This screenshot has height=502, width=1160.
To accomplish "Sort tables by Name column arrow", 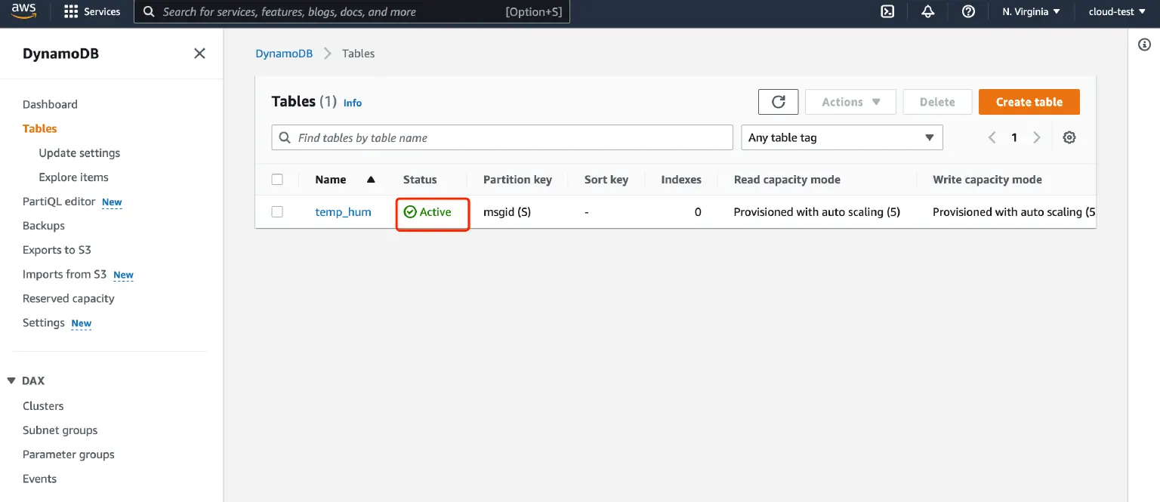I will click(x=370, y=180).
